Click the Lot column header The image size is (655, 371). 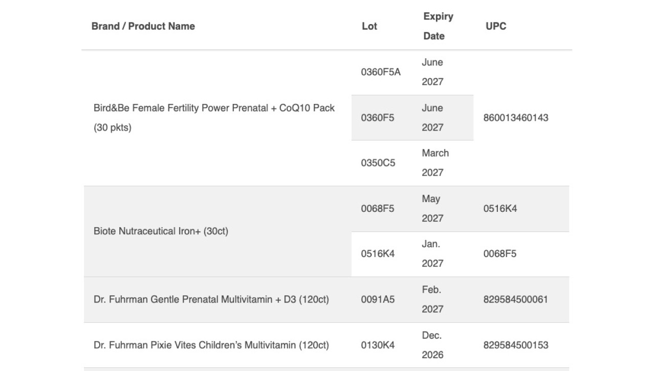click(369, 26)
